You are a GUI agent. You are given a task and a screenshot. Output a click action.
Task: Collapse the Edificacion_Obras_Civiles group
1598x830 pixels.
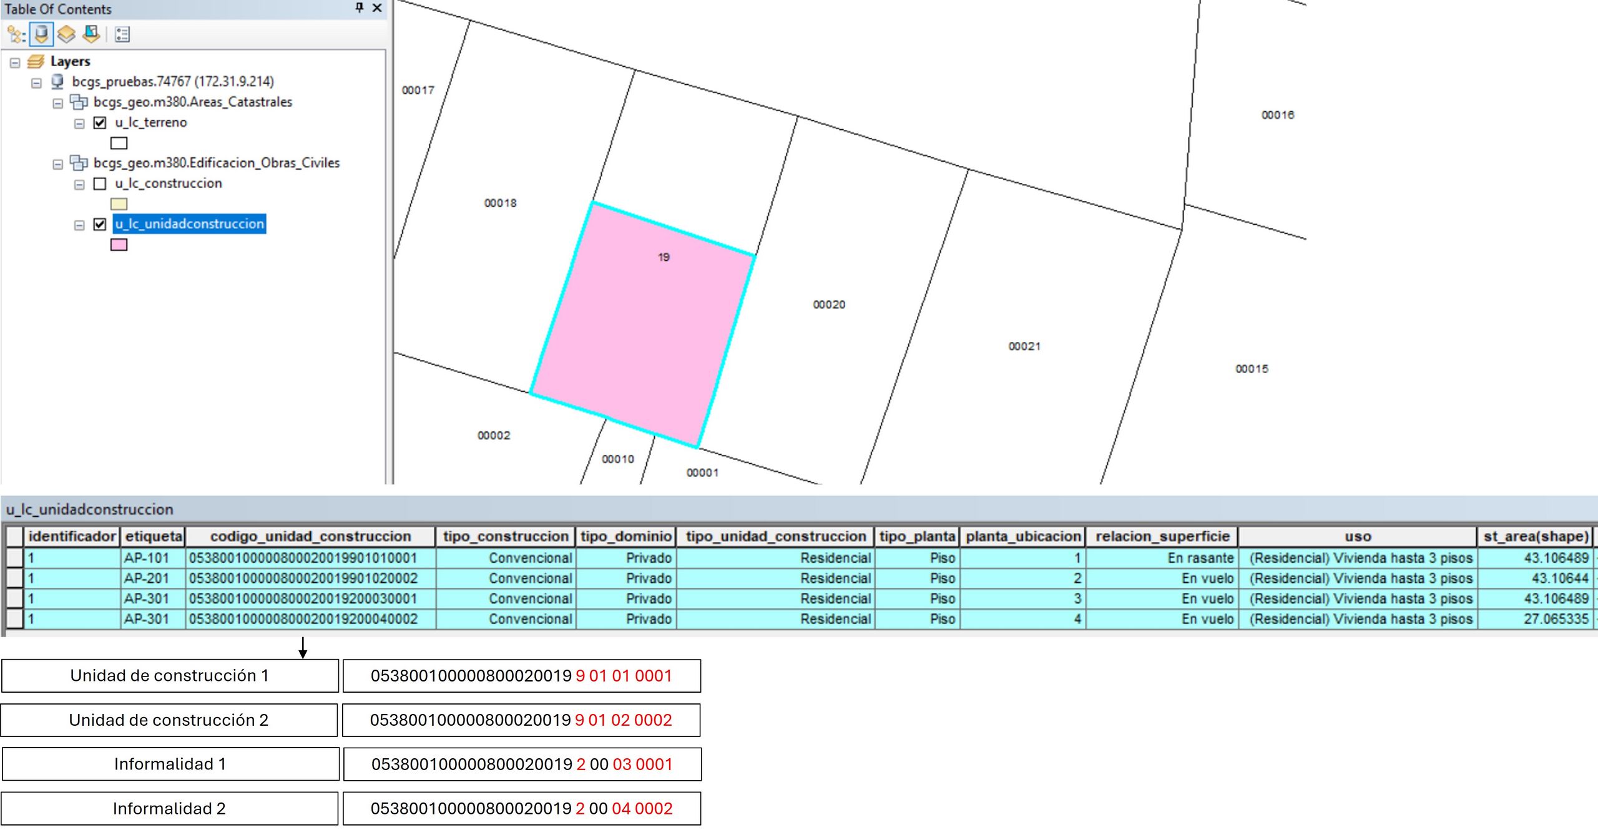click(57, 164)
